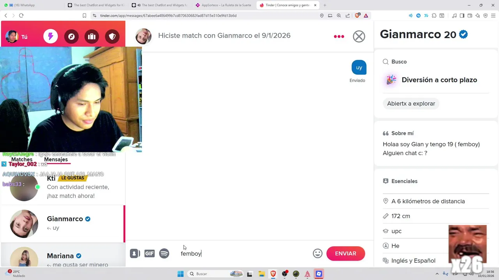Open the Kti 'Le gustas' card
Image resolution: width=499 pixels, height=280 pixels.
62,187
